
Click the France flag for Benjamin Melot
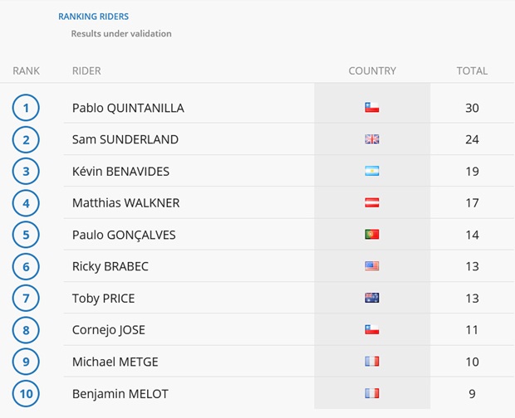coord(372,393)
